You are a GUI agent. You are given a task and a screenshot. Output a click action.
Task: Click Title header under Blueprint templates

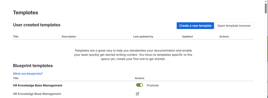tap(16, 78)
